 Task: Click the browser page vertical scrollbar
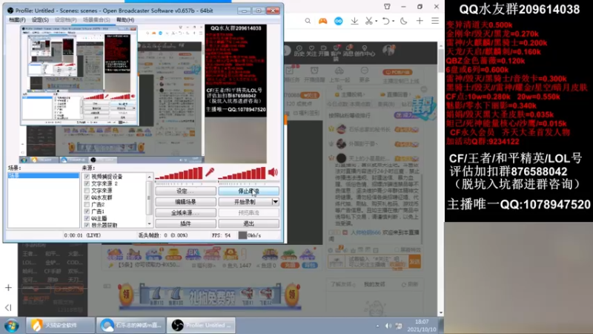point(441,61)
